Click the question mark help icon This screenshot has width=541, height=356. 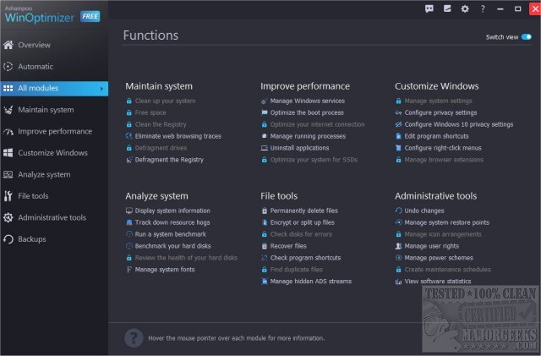point(482,9)
